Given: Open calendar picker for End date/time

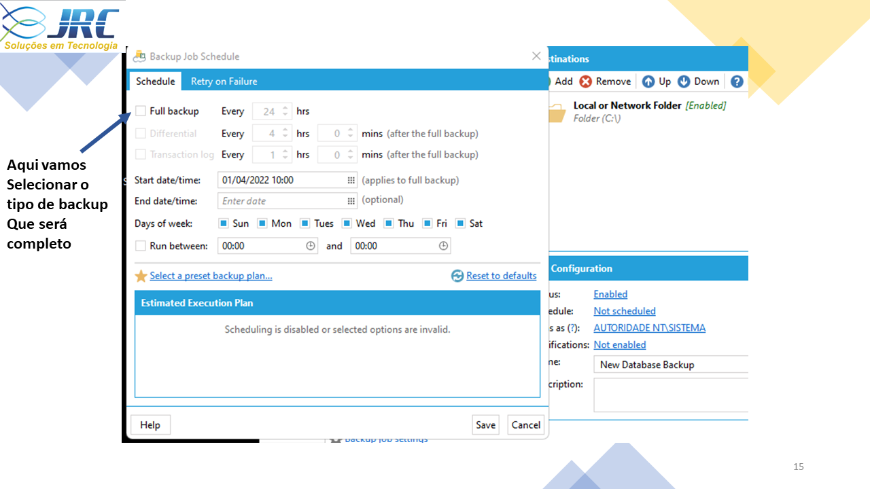Looking at the screenshot, I should (351, 201).
